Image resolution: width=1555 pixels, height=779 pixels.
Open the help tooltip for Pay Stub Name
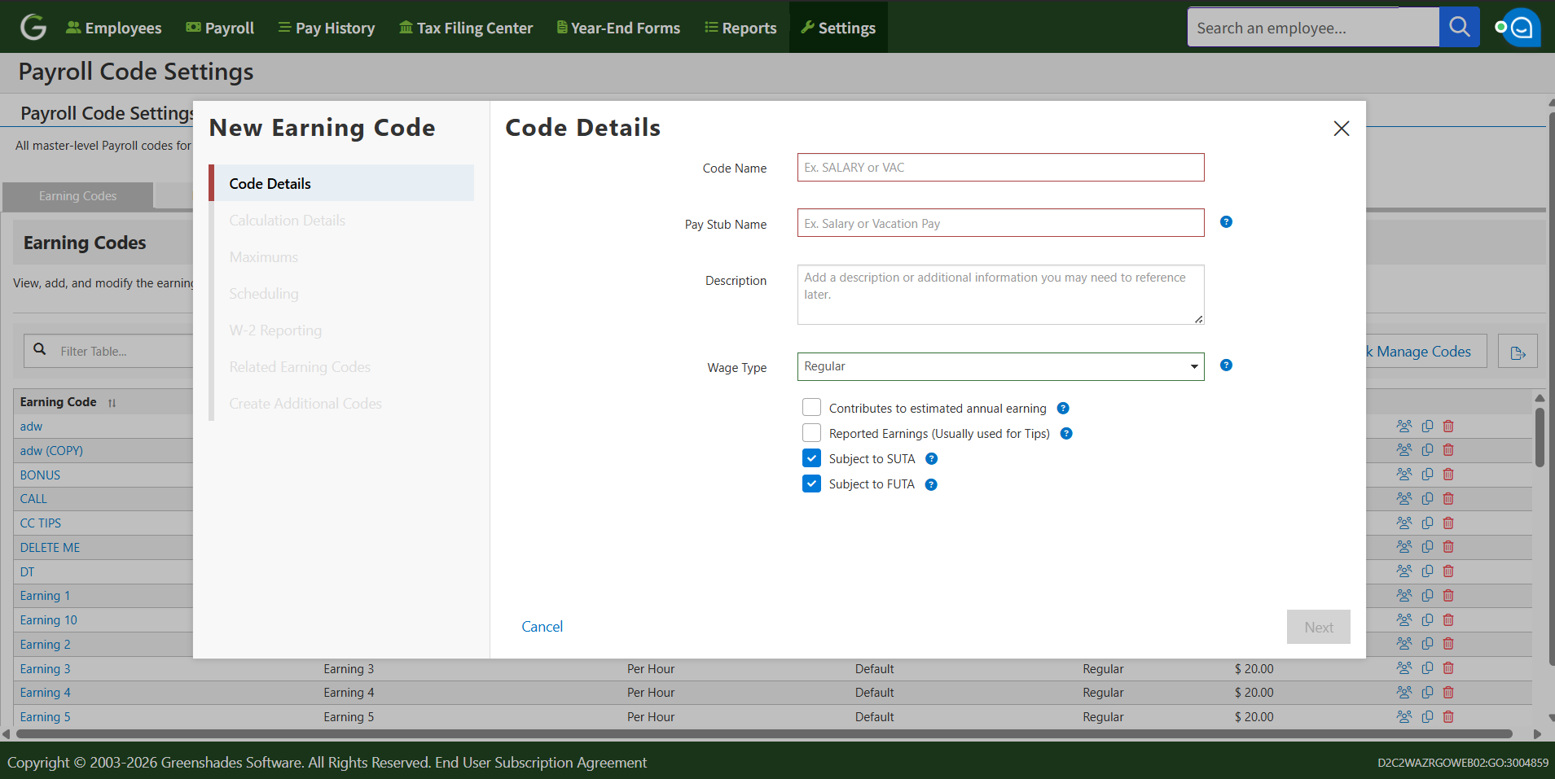tap(1226, 222)
